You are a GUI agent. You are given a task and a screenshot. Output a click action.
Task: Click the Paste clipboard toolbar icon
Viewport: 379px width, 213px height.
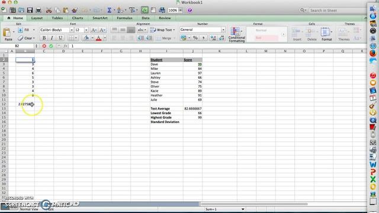tap(66, 10)
